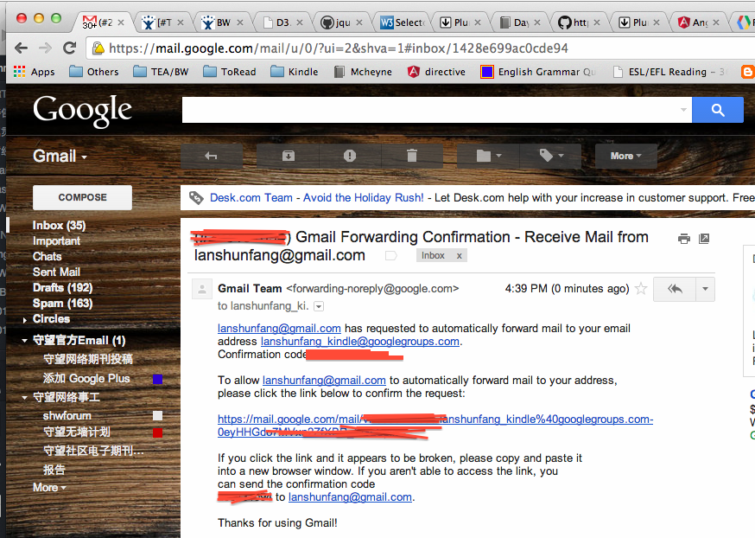The image size is (755, 538).
Task: Click the Desk.com Team ad link
Action: tap(251, 198)
